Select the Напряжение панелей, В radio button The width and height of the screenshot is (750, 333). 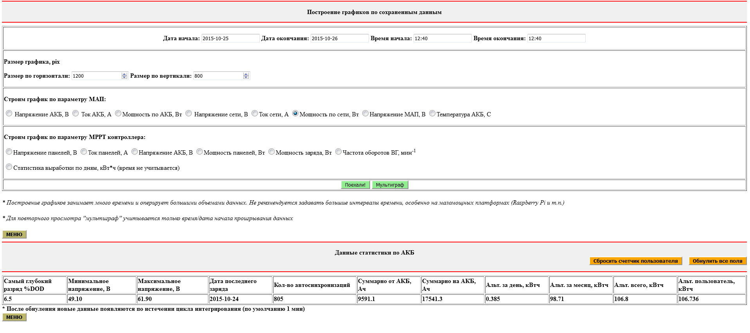9,152
